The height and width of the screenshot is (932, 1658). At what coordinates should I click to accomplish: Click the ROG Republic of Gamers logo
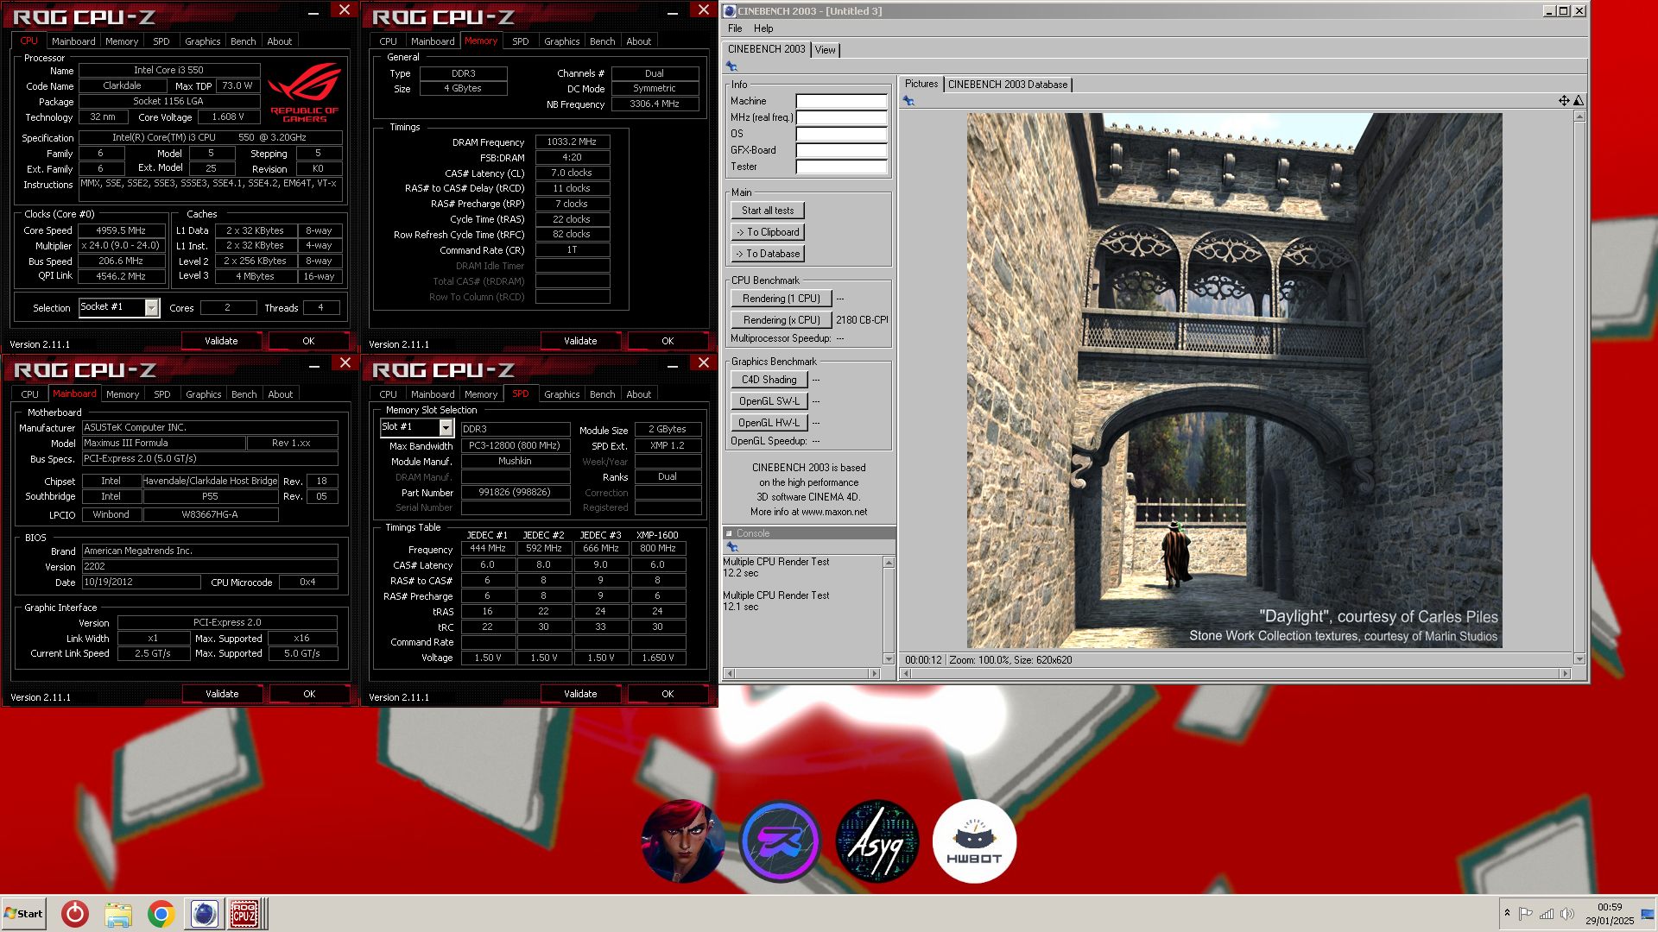click(304, 93)
